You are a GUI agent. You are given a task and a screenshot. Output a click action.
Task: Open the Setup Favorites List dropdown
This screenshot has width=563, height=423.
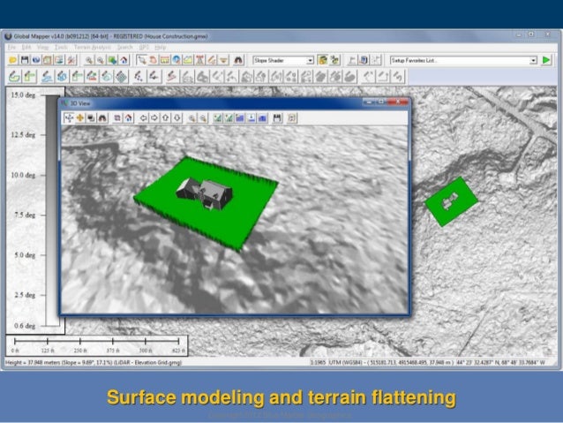(533, 60)
